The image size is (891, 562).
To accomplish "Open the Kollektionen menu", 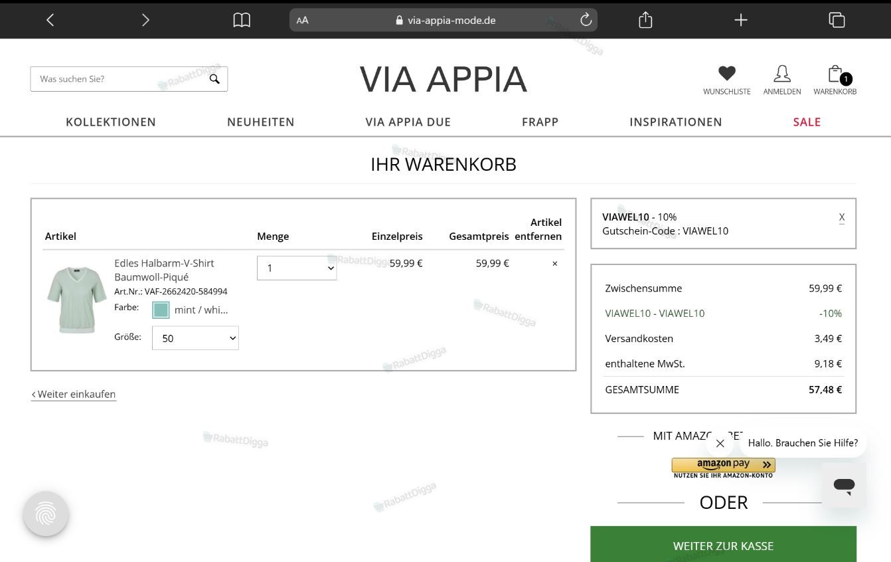I will pyautogui.click(x=111, y=122).
